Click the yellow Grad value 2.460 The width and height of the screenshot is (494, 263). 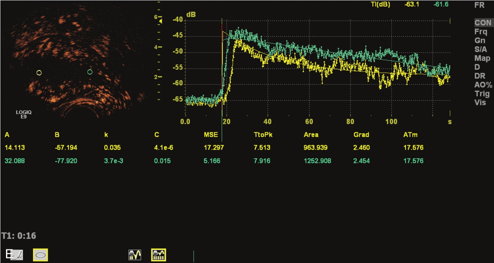click(361, 148)
